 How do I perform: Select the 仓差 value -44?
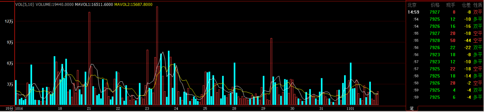tap(467, 41)
